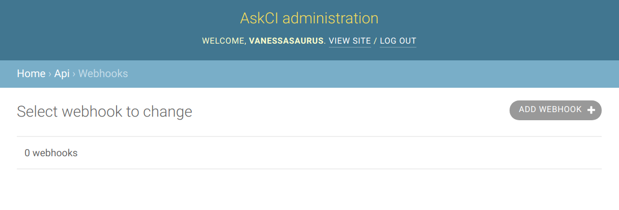Image resolution: width=619 pixels, height=210 pixels.
Task: Click the "Select webhook to change" heading
Action: (104, 112)
